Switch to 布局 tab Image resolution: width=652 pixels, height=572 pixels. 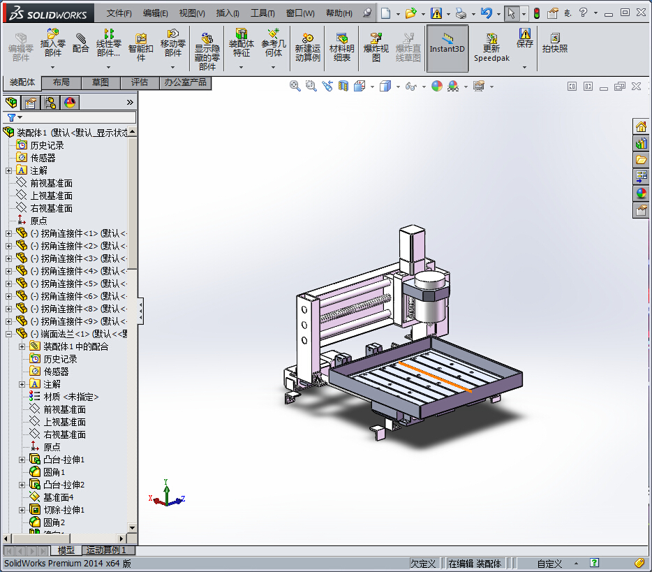[x=61, y=82]
